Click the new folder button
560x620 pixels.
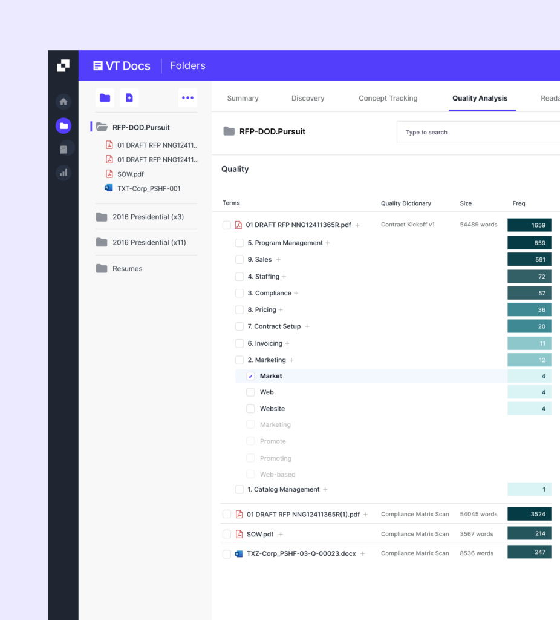[x=105, y=97]
